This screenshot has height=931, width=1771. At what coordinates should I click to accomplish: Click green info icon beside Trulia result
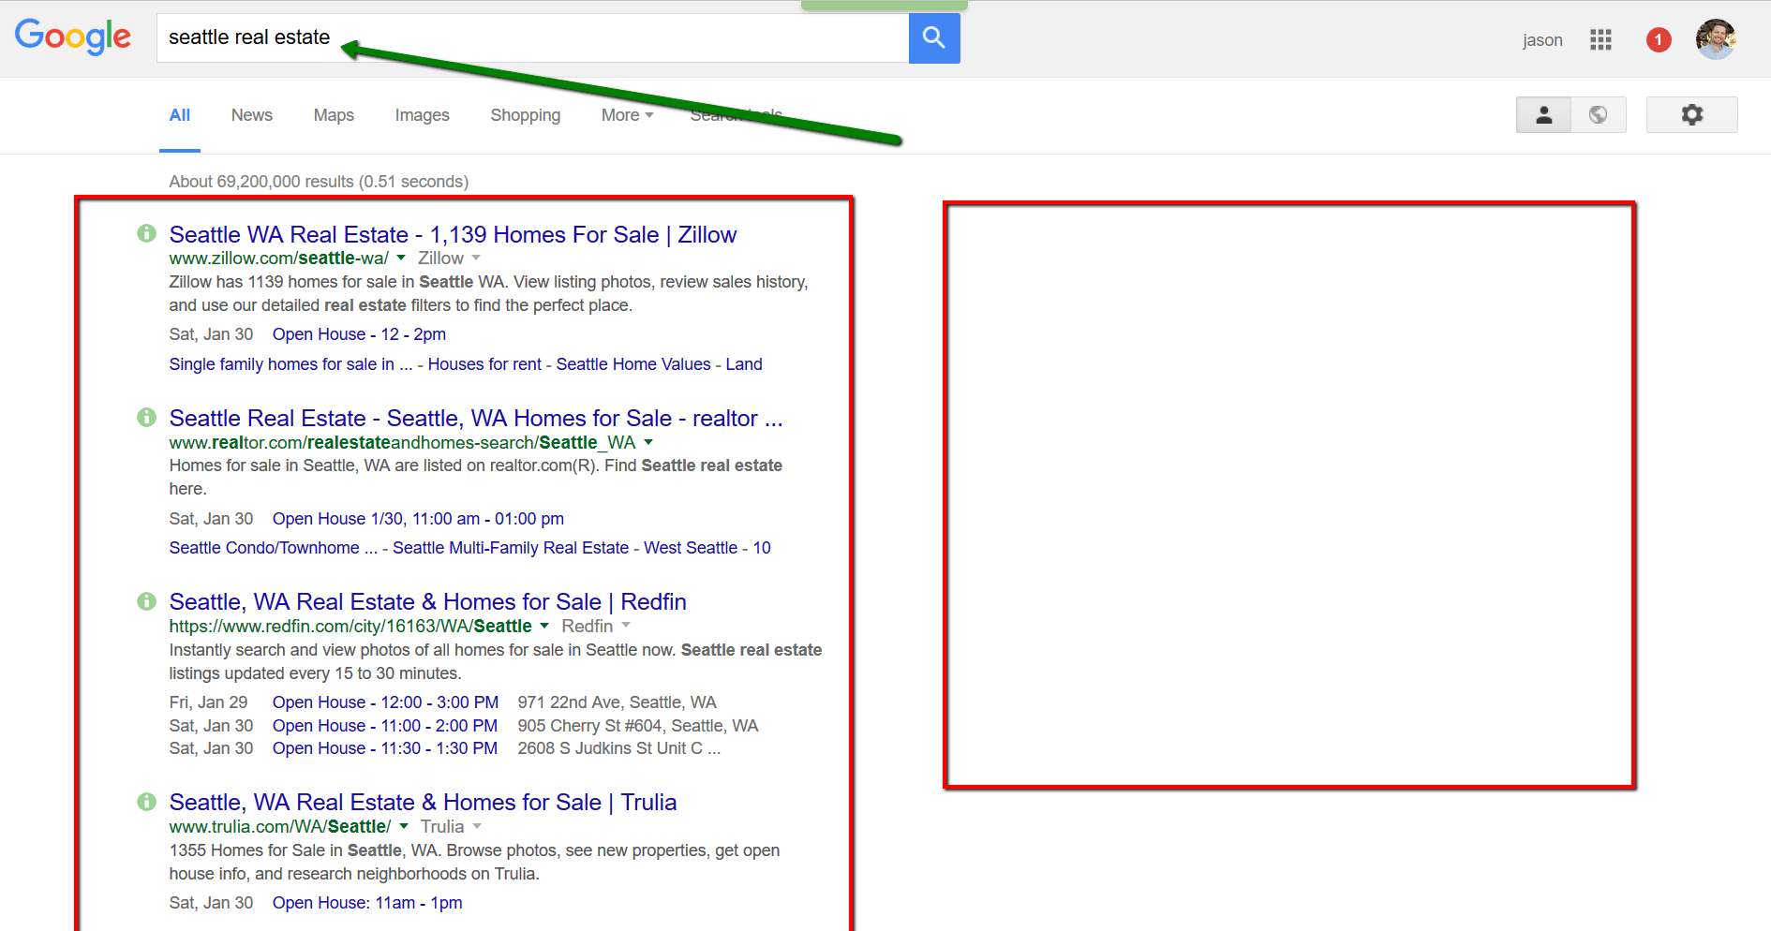coord(146,801)
